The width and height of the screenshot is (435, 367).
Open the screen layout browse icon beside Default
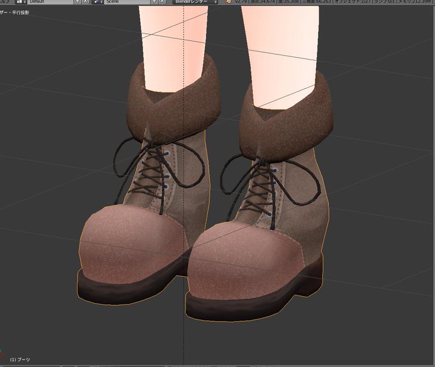(x=21, y=1)
